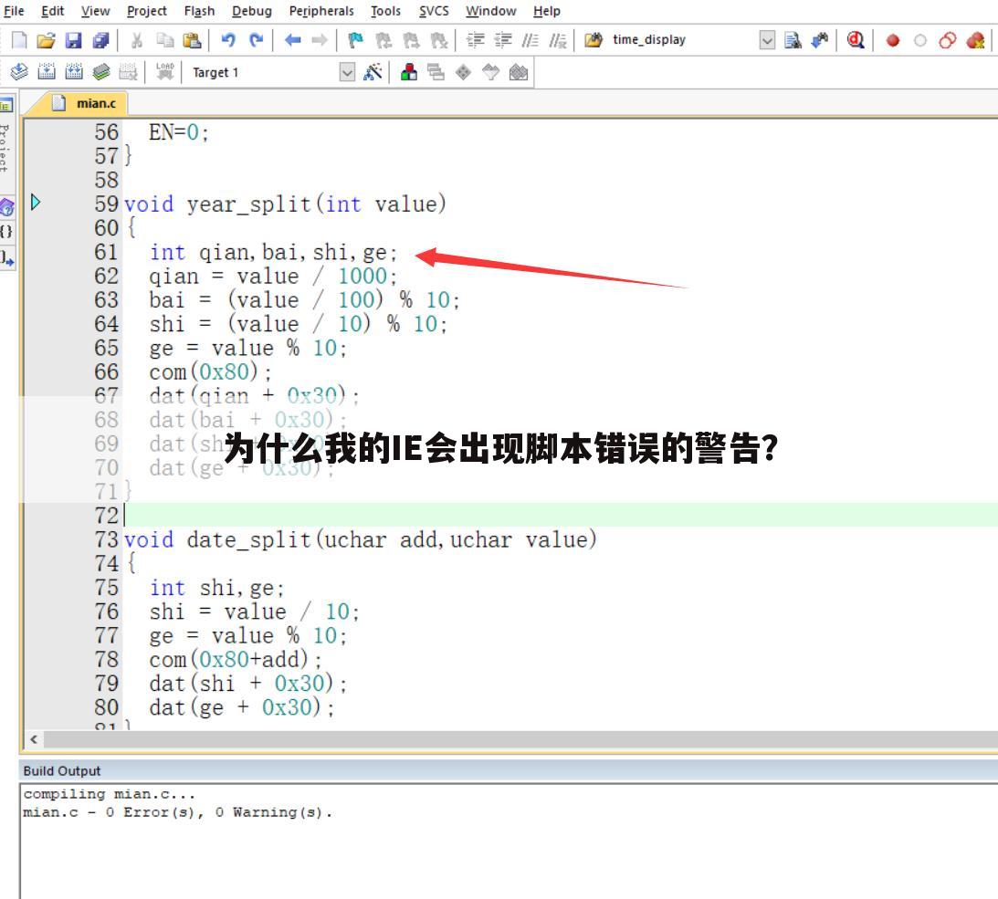The height and width of the screenshot is (899, 998).
Task: Click the grayed Stop Build icon
Action: [x=129, y=72]
